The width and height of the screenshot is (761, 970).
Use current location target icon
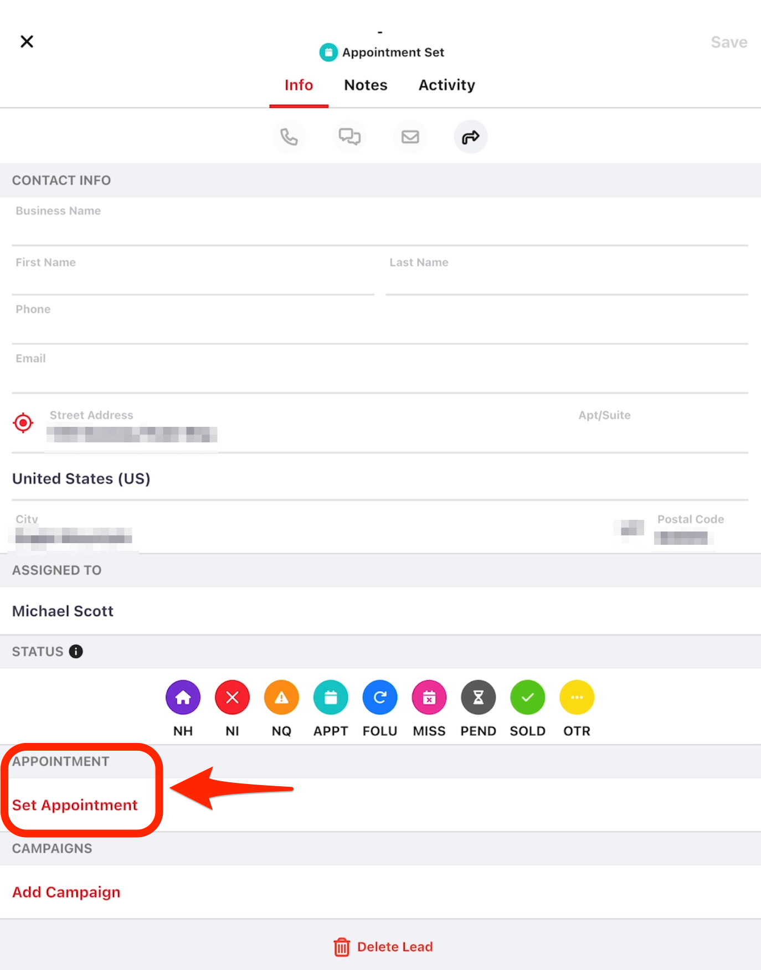pyautogui.click(x=23, y=423)
